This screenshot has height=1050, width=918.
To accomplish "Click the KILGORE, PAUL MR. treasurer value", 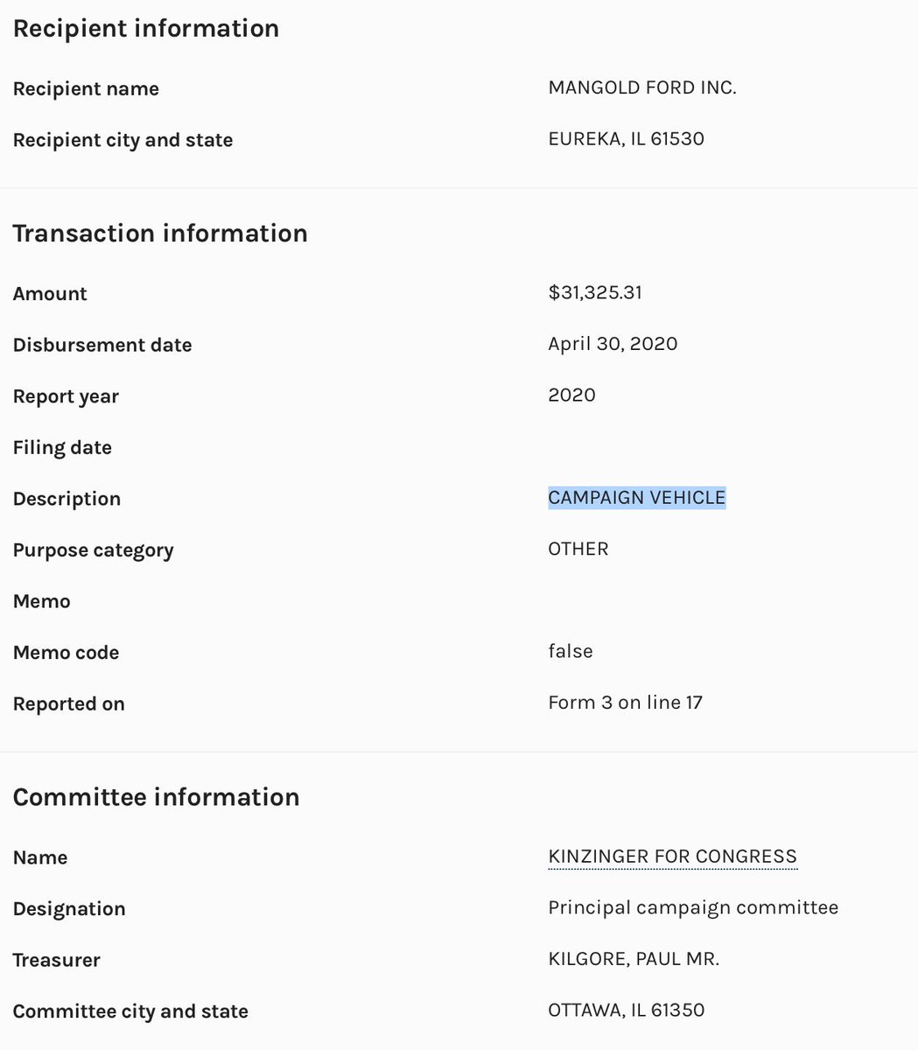I will pyautogui.click(x=633, y=959).
